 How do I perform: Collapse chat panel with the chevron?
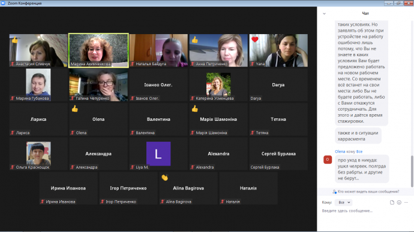pyautogui.click(x=324, y=14)
